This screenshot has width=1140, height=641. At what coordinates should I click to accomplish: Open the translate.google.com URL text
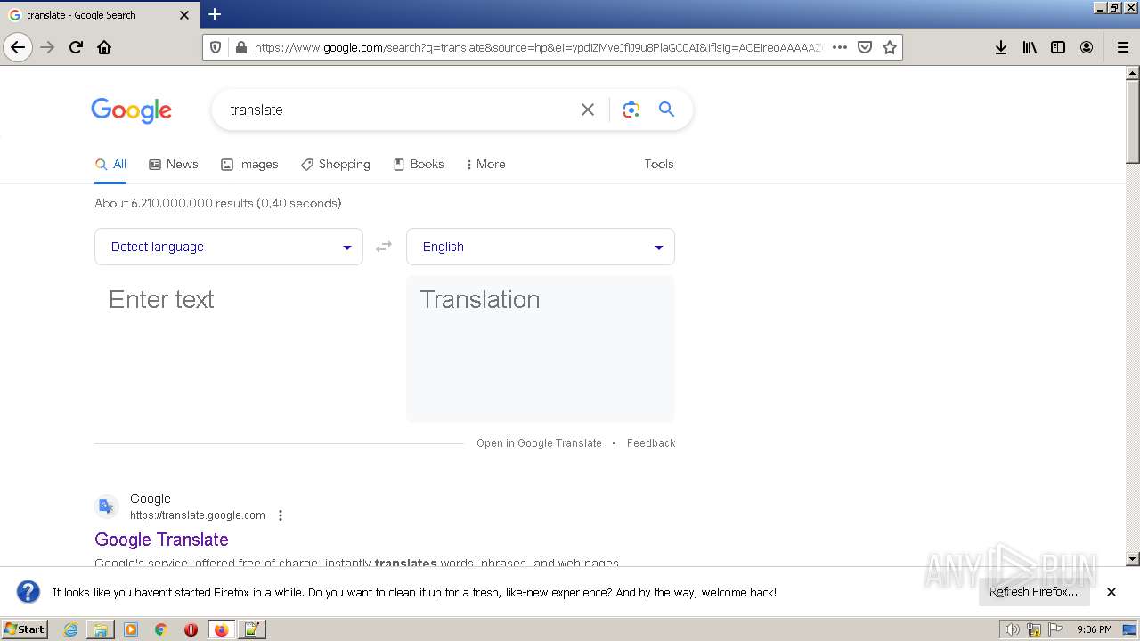click(x=198, y=515)
